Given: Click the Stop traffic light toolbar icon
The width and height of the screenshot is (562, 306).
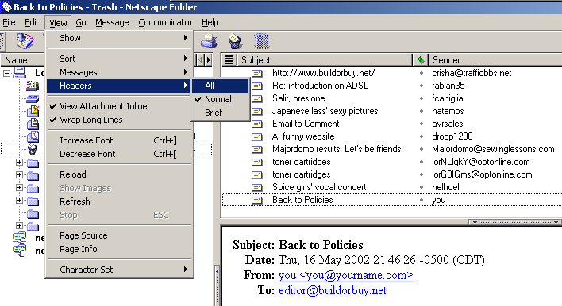Looking at the screenshot, I should pyautogui.click(x=261, y=41).
